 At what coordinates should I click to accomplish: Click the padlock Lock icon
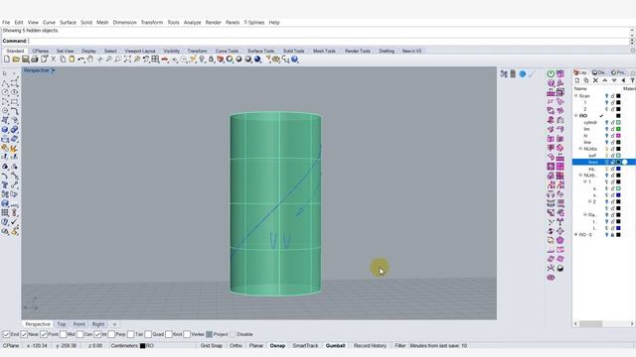(x=211, y=59)
